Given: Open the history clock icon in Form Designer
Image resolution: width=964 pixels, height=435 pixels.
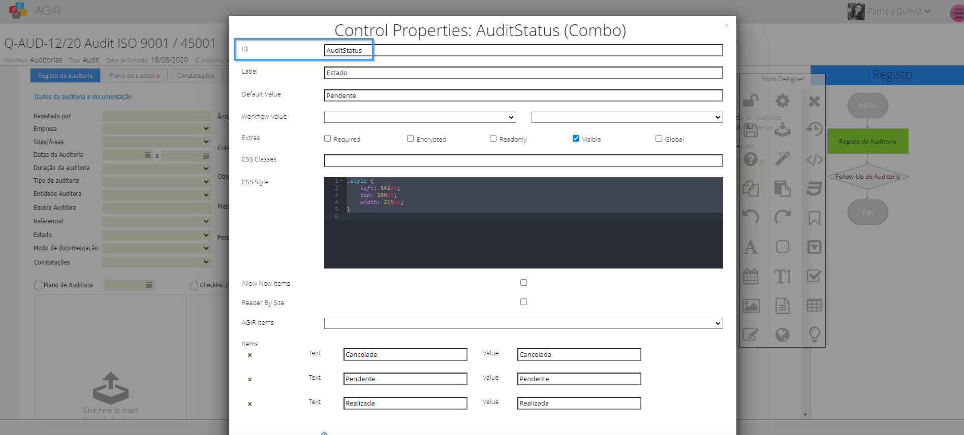Looking at the screenshot, I should tap(814, 129).
